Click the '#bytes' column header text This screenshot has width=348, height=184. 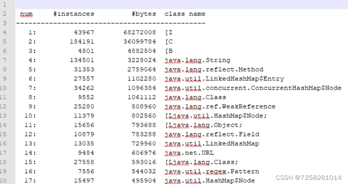pyautogui.click(x=144, y=14)
